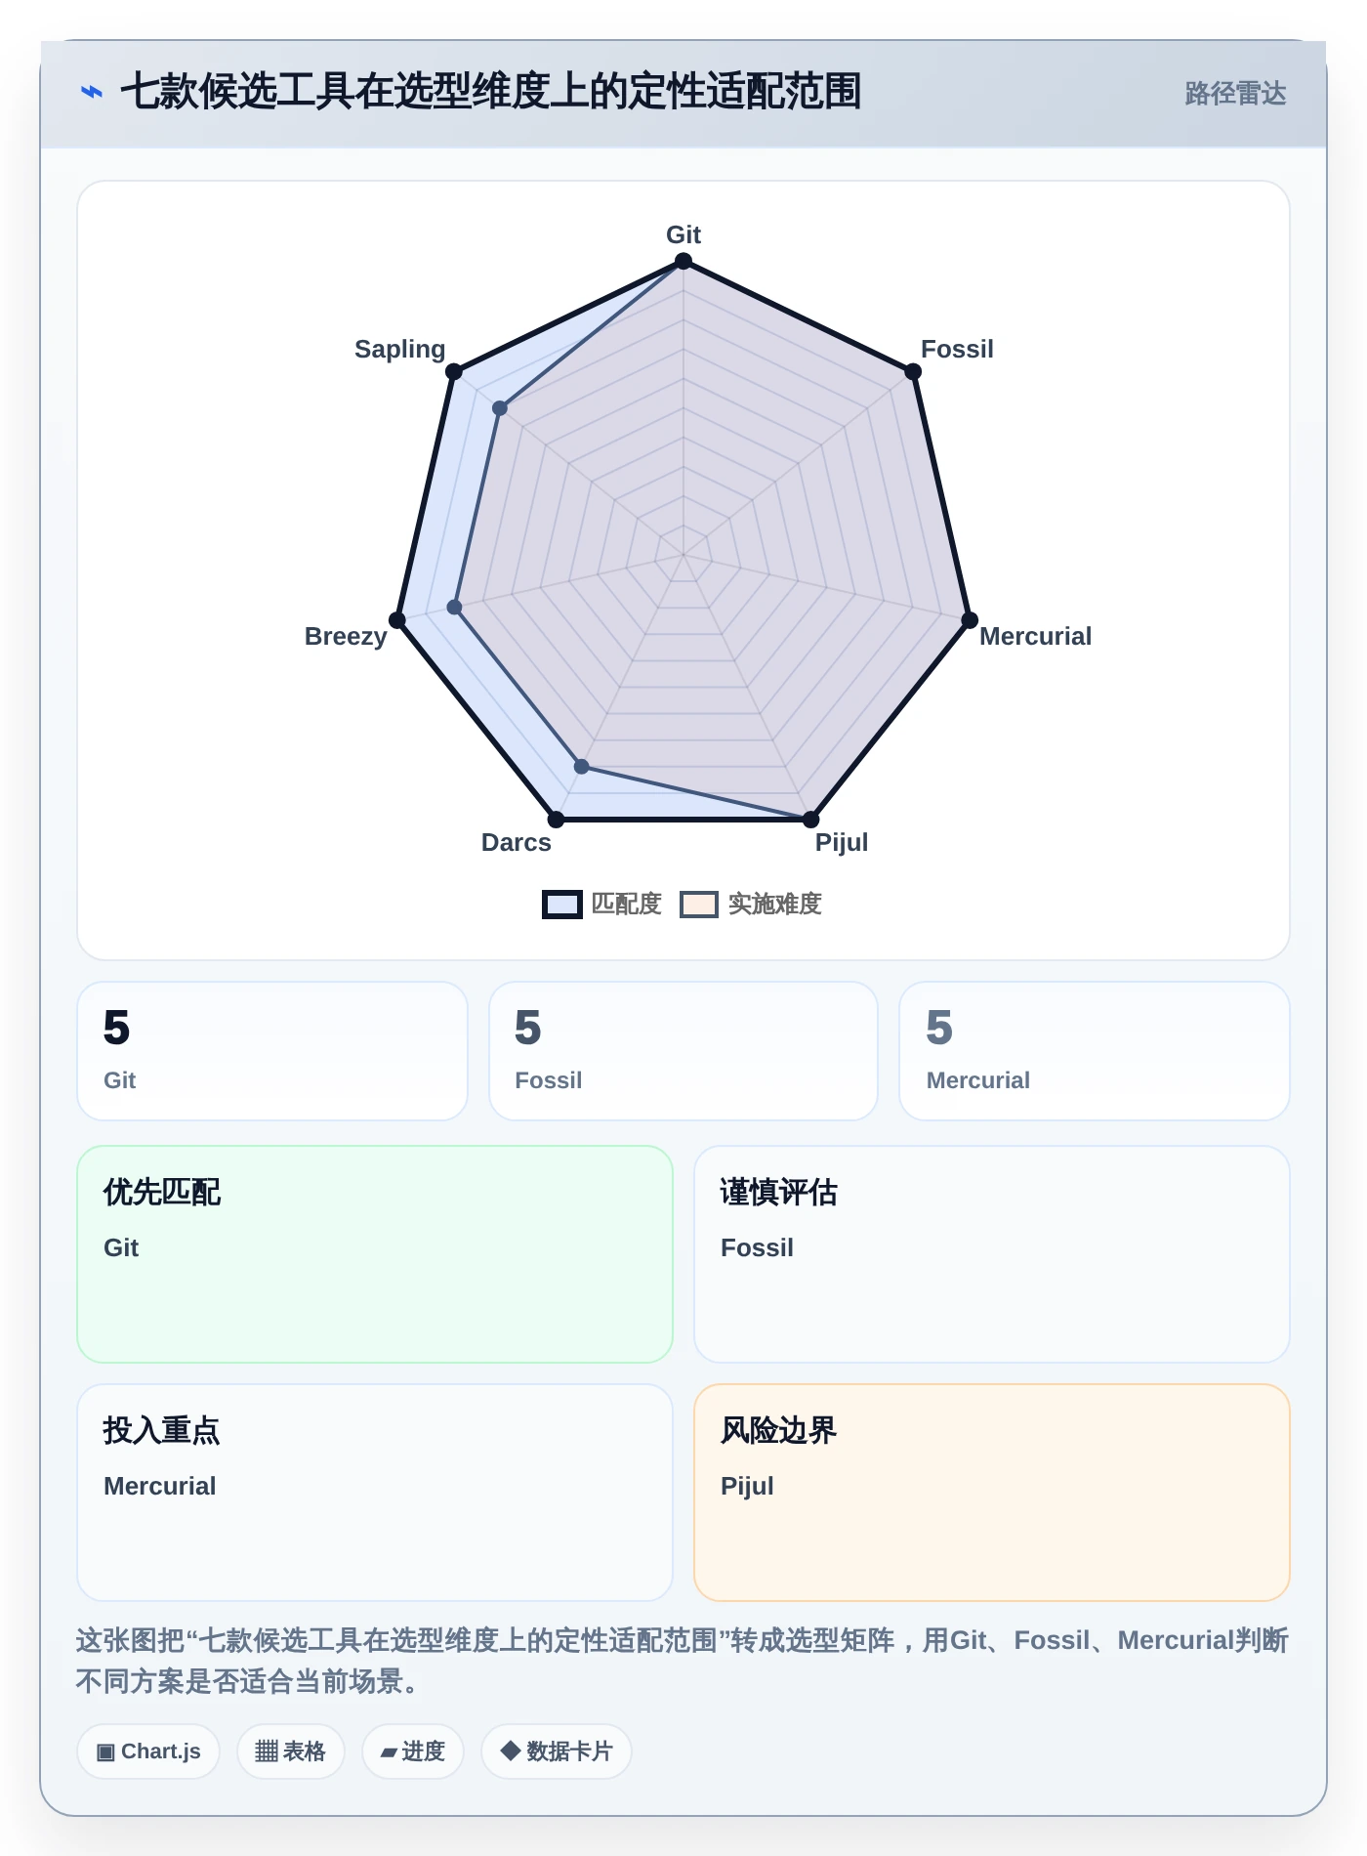Click the Fossil axis label on the radar
The height and width of the screenshot is (1856, 1367).
coord(957,349)
